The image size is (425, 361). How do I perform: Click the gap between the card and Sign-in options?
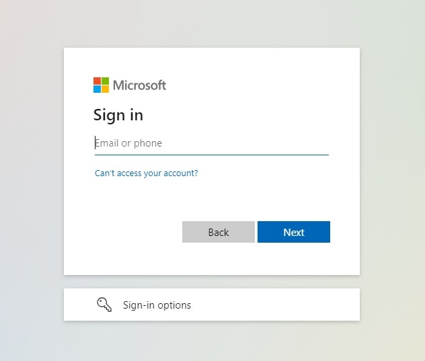click(x=212, y=282)
